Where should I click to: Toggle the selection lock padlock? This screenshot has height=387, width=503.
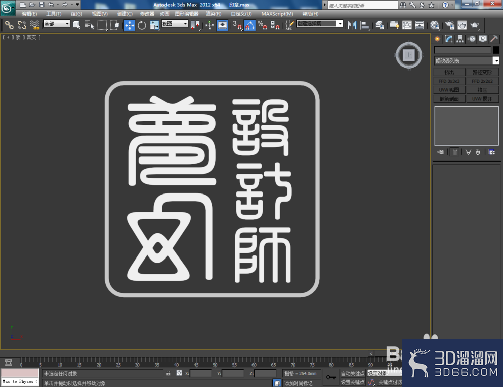169,373
